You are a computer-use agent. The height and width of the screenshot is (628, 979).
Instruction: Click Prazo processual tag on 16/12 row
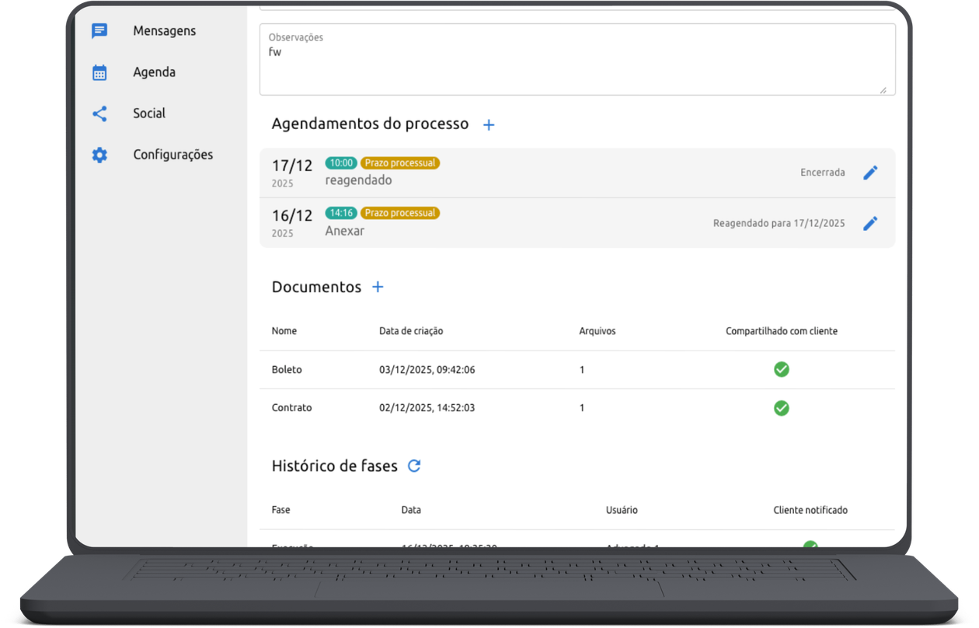click(x=400, y=213)
